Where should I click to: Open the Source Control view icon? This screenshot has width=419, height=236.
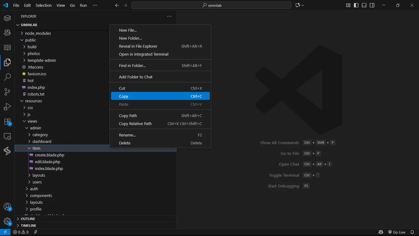pyautogui.click(x=7, y=92)
